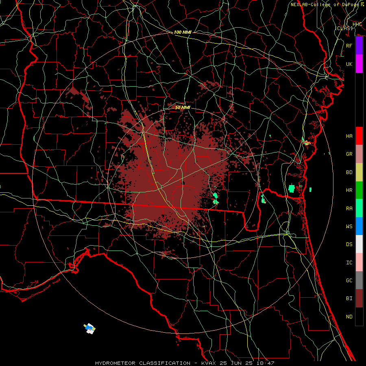The height and width of the screenshot is (366, 366).
Task: Click the 'DS' legend label
Action: (x=349, y=244)
